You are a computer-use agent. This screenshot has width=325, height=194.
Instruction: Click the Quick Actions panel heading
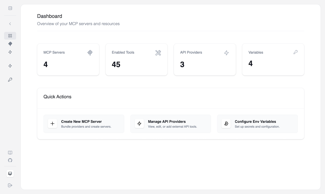(57, 97)
